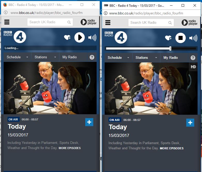Click the playback progress bar in right player

(151, 48)
